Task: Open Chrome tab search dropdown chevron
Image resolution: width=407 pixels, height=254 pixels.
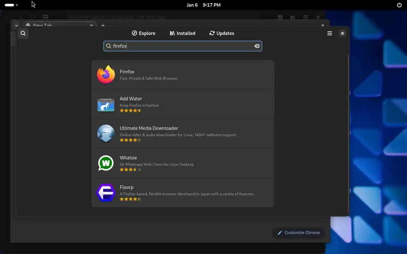Action: [16, 25]
